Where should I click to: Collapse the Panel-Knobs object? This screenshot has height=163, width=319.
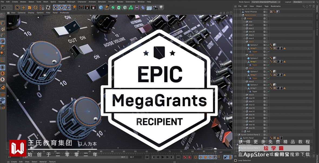click(x=240, y=15)
